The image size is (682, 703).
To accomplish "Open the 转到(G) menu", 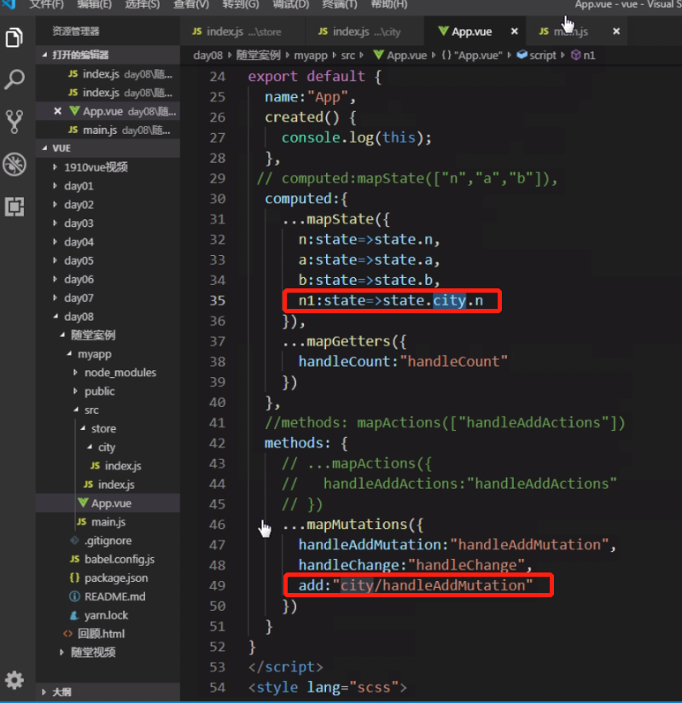I will point(241,4).
